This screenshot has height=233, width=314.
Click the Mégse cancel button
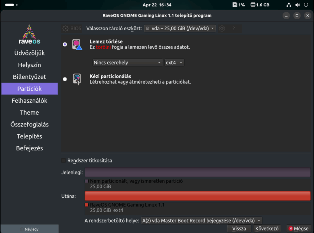(299, 228)
